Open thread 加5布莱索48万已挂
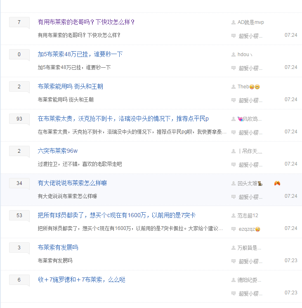Viewport: 302px width, 308px height. pos(80,54)
